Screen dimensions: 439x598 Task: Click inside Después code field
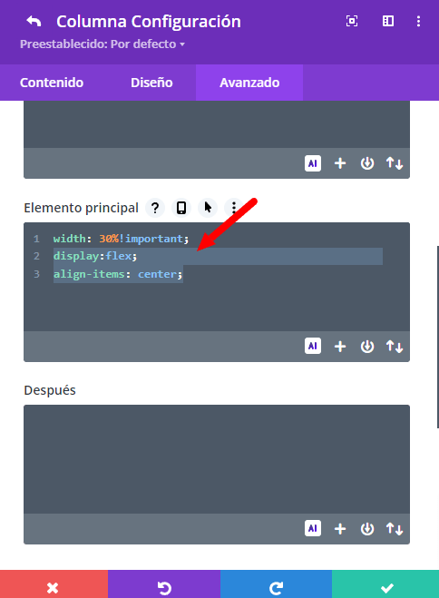(217, 459)
